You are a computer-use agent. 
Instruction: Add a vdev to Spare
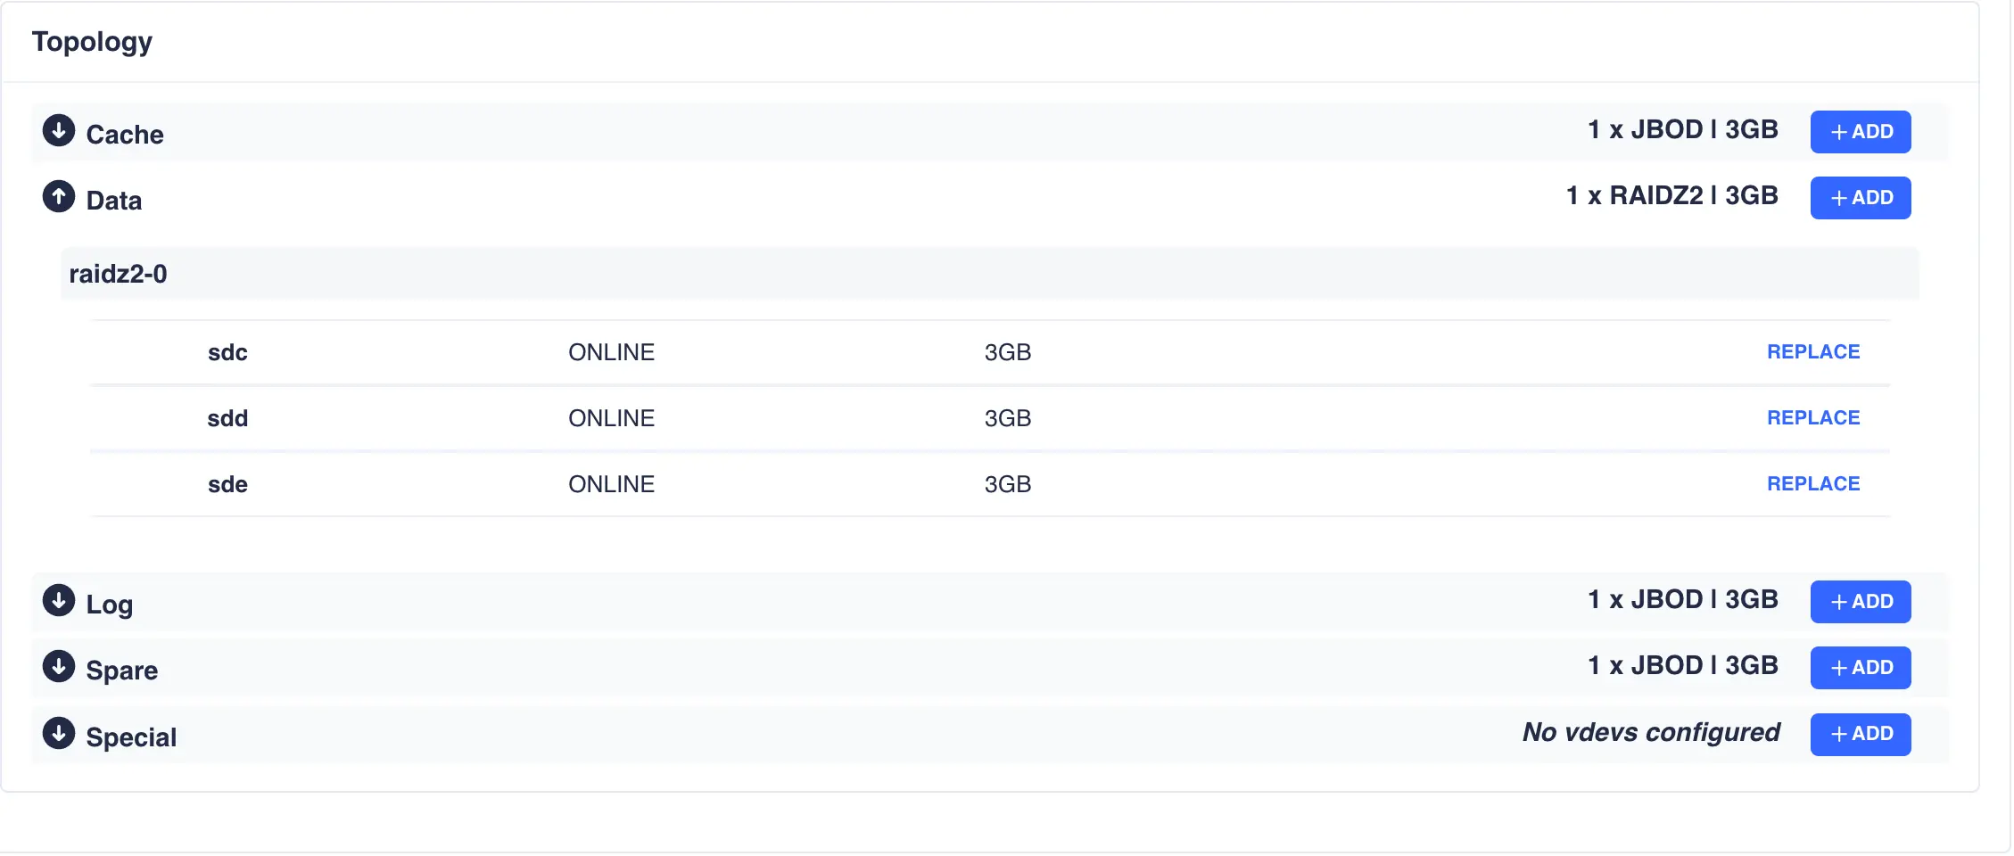[x=1860, y=668]
